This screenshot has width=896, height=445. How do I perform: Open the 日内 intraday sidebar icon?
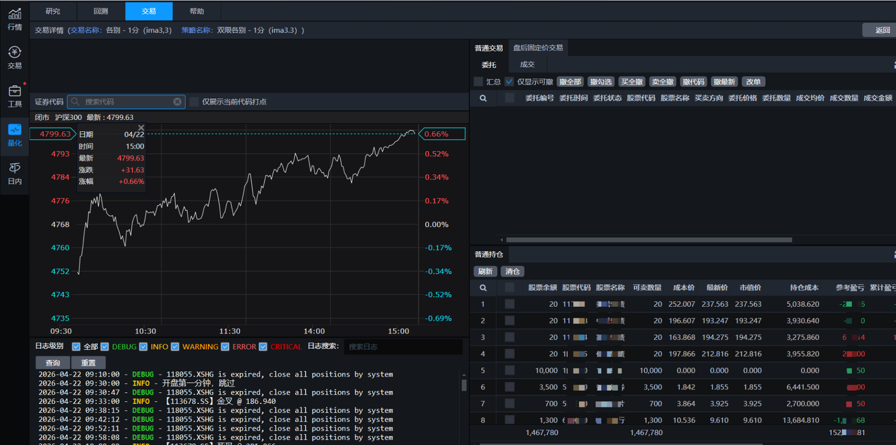tap(14, 173)
